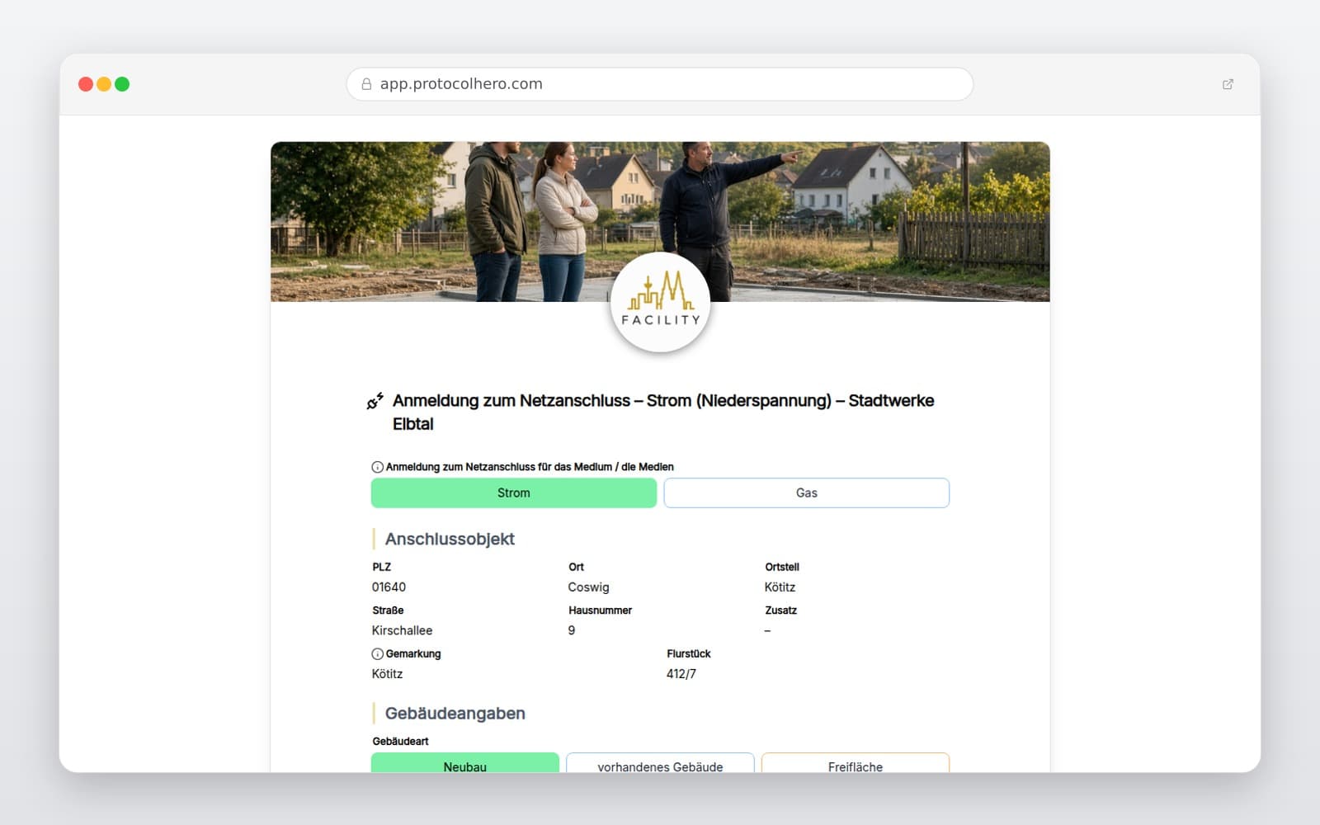
Task: Click the FACILITY logo badge
Action: 660,302
